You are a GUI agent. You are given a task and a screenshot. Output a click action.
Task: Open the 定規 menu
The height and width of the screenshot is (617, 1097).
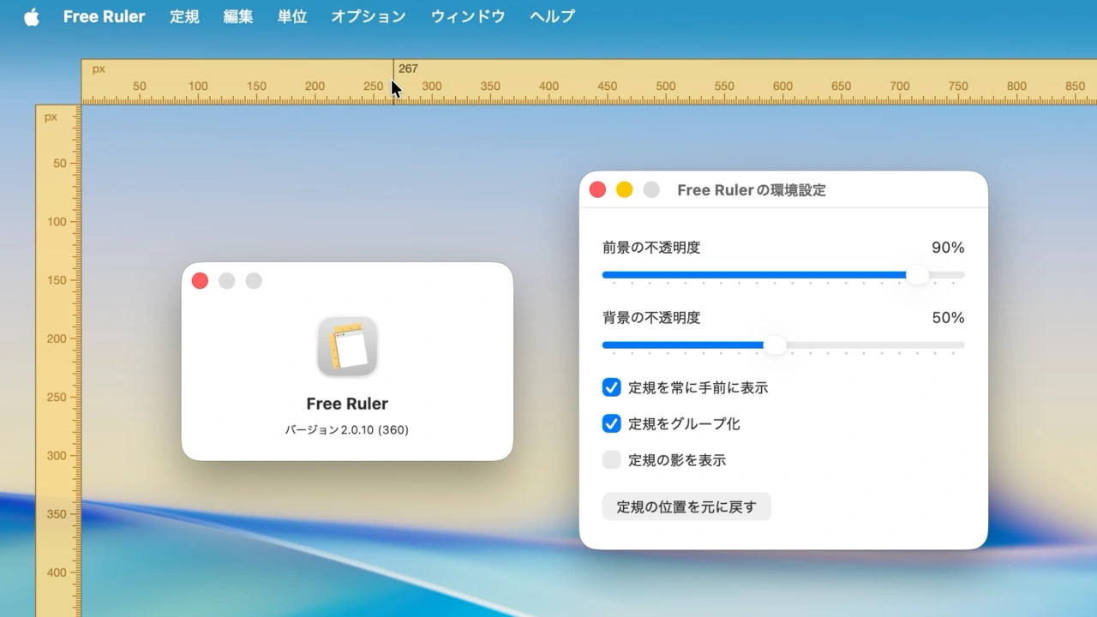coord(184,16)
